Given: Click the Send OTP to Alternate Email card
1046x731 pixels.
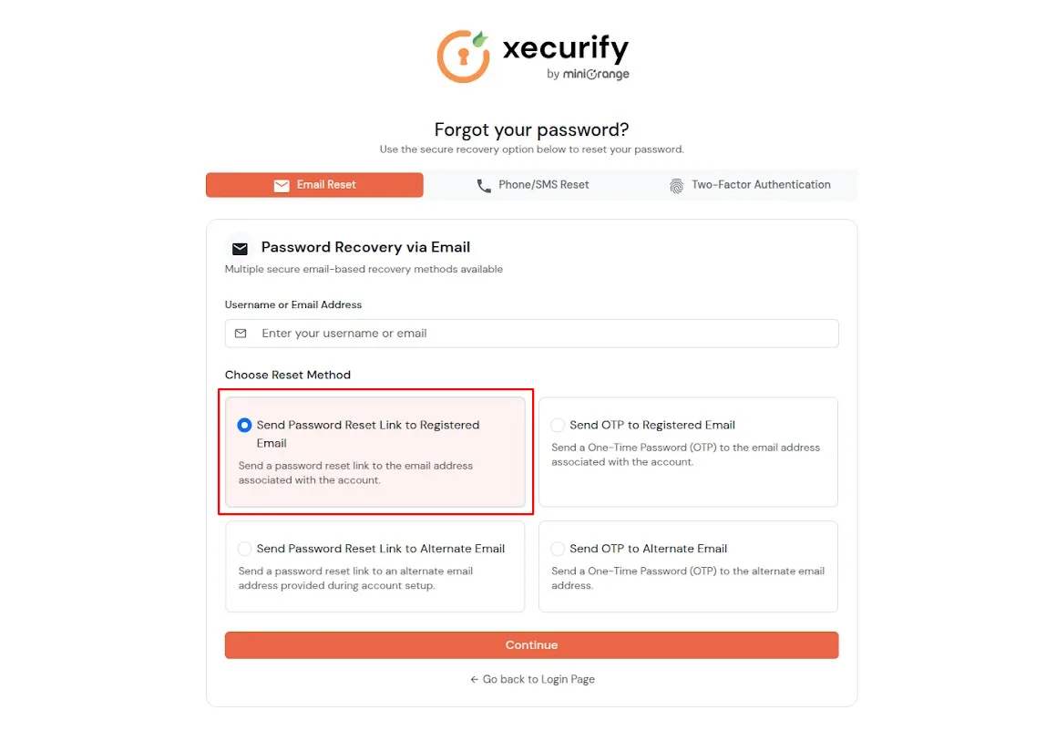Looking at the screenshot, I should point(688,565).
